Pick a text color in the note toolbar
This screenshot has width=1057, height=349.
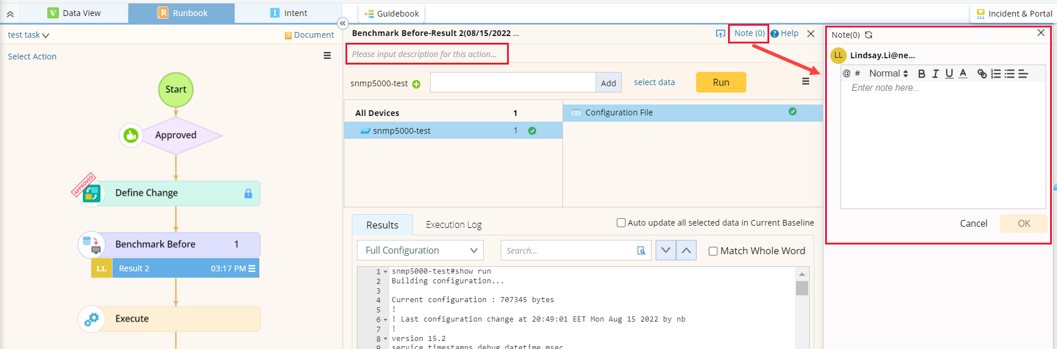point(963,74)
